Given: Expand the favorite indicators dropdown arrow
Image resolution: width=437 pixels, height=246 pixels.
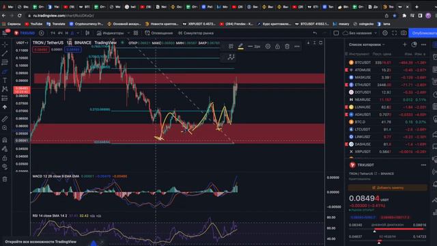Looking at the screenshot, I should 128,33.
